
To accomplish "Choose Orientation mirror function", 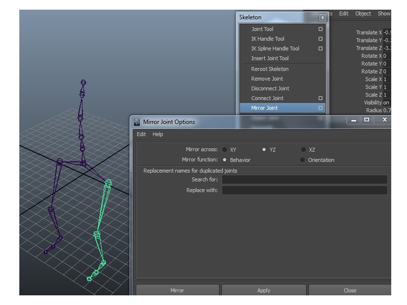I will tap(302, 160).
